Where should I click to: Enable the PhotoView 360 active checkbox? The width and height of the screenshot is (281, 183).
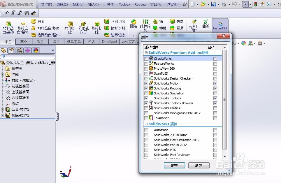(146, 69)
